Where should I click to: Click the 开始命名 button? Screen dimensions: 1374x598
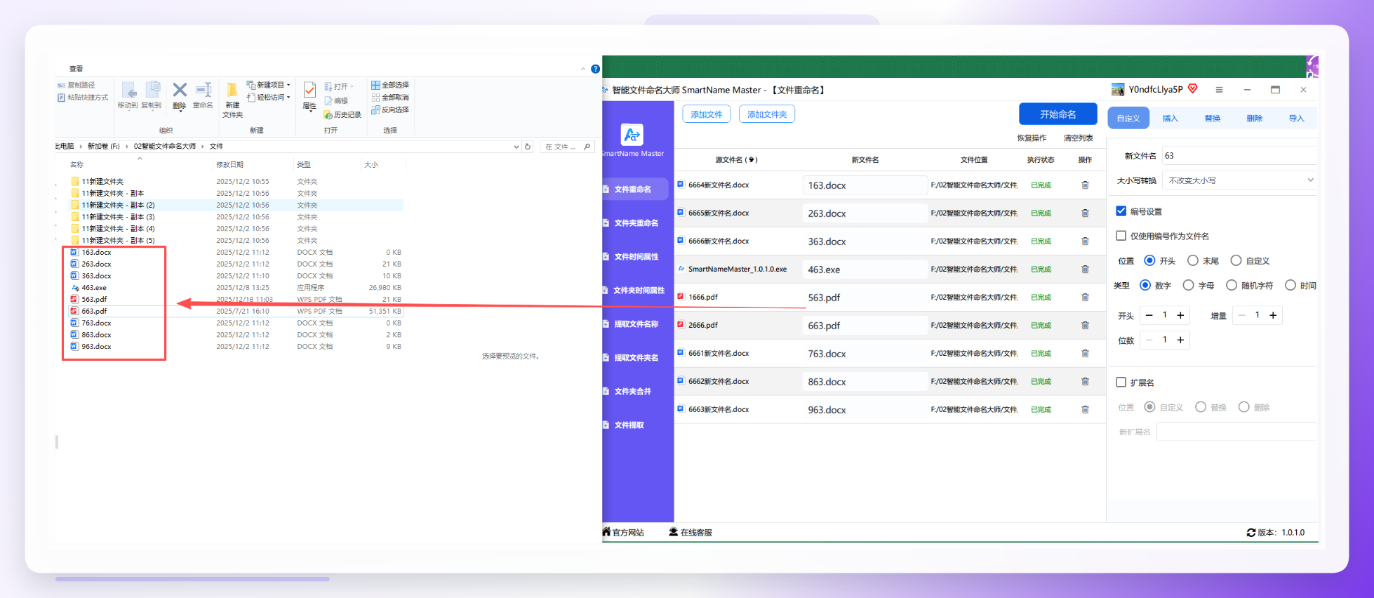tap(1058, 114)
